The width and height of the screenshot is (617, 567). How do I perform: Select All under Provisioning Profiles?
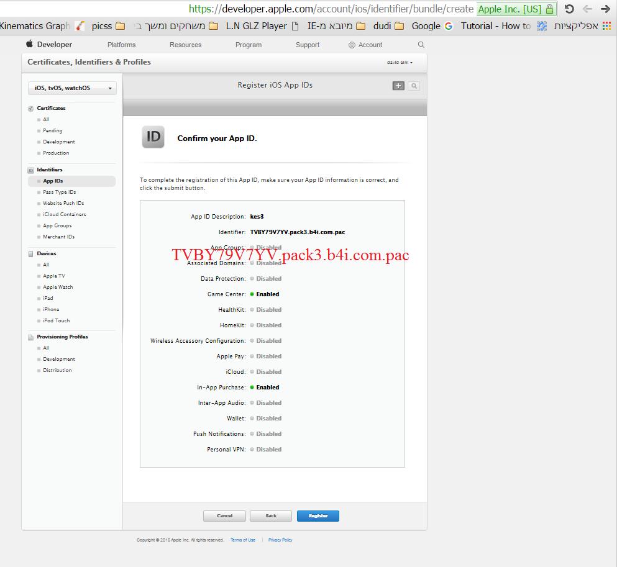(46, 348)
